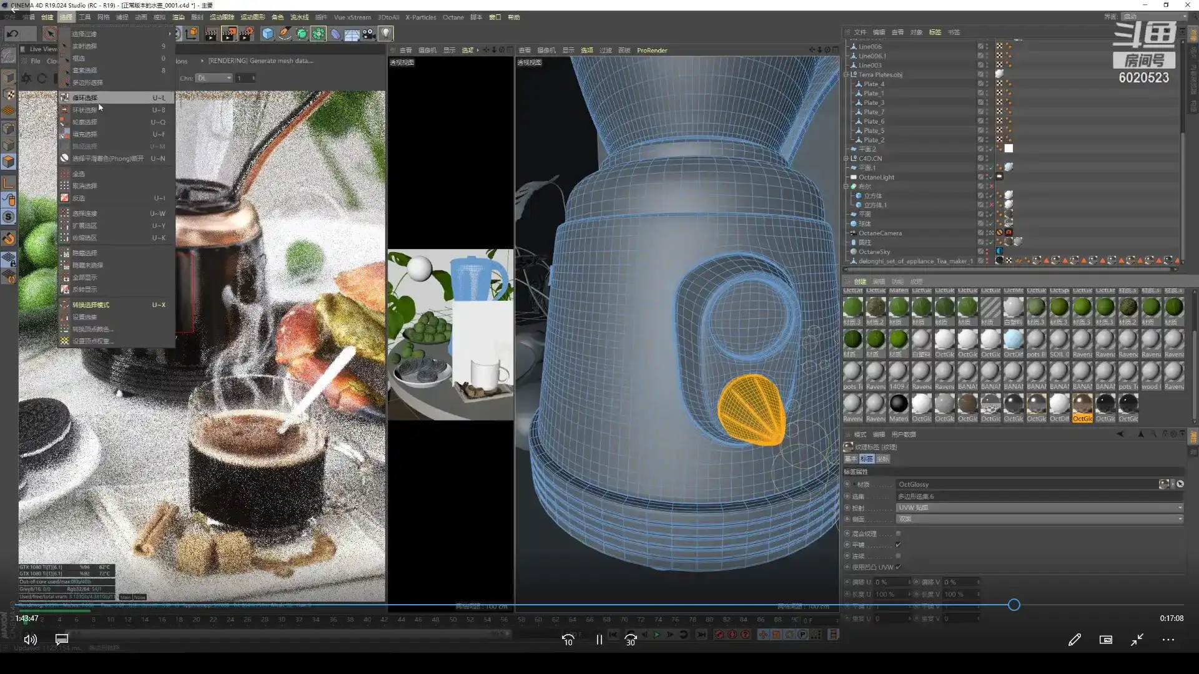The height and width of the screenshot is (674, 1199).
Task: Select 环状选择 ring selection menu entry
Action: (x=85, y=110)
